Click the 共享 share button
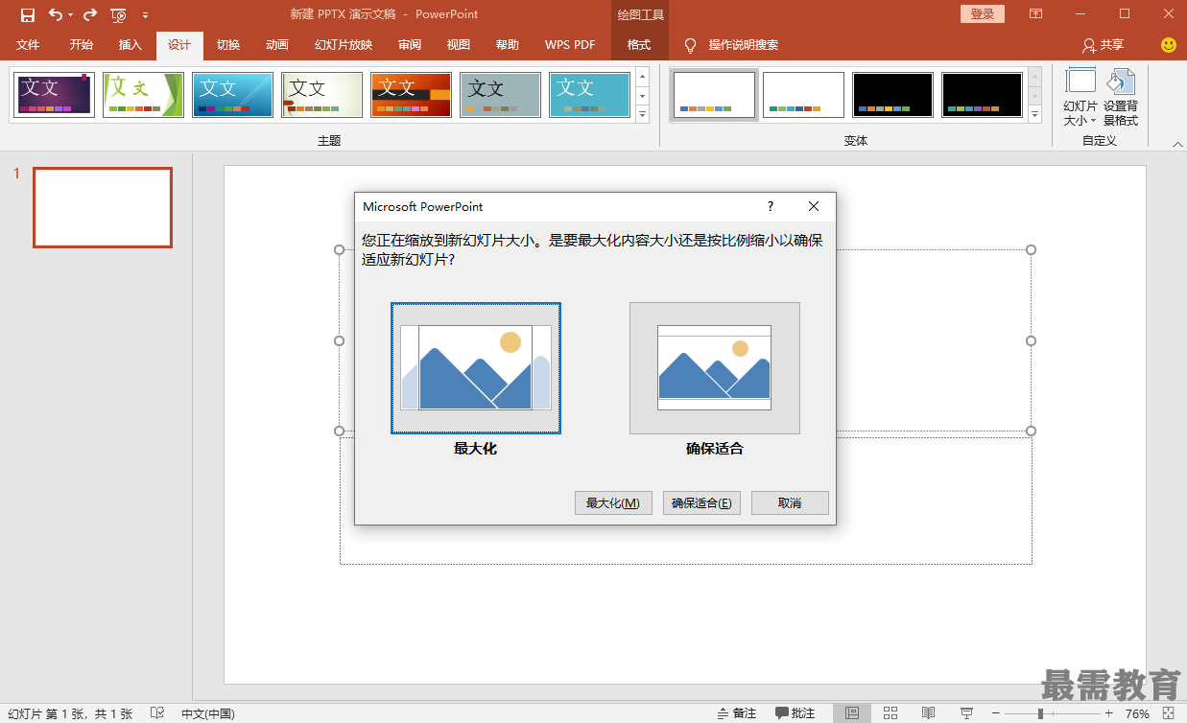Image resolution: width=1187 pixels, height=723 pixels. pos(1103,45)
